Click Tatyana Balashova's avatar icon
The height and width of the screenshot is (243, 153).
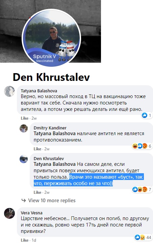point(9,91)
